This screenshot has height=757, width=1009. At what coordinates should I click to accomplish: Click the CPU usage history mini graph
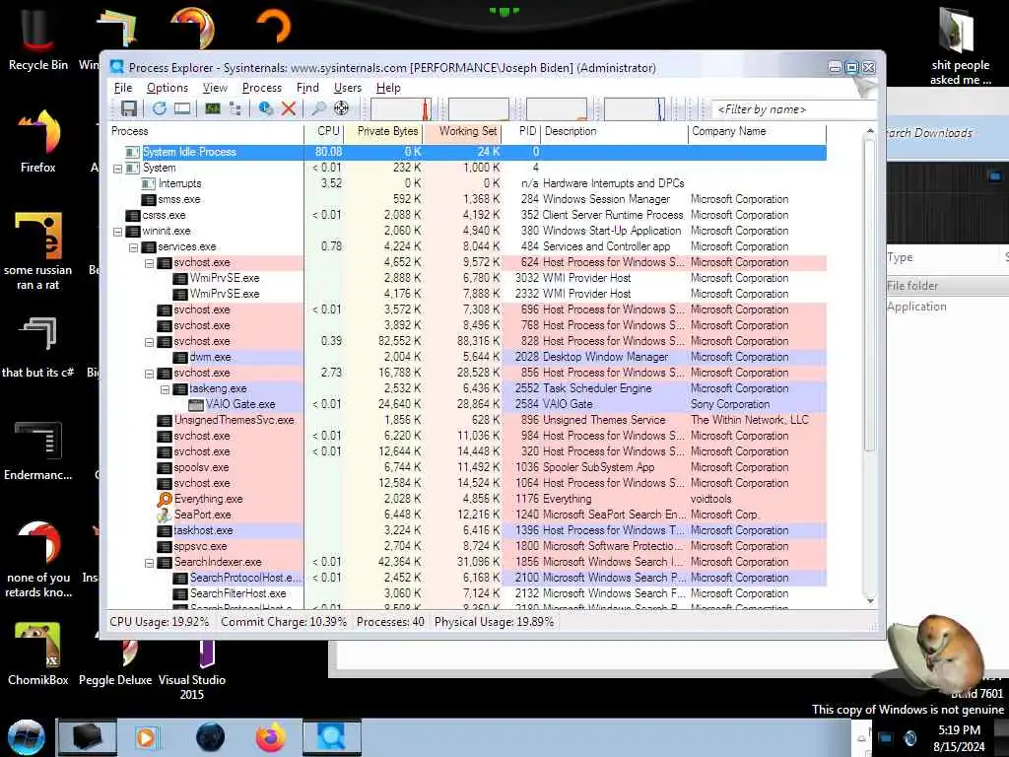[400, 108]
